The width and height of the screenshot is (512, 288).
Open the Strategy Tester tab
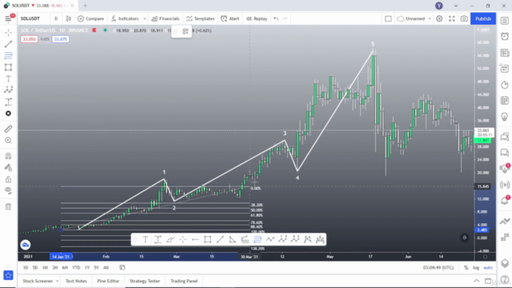[x=145, y=281]
